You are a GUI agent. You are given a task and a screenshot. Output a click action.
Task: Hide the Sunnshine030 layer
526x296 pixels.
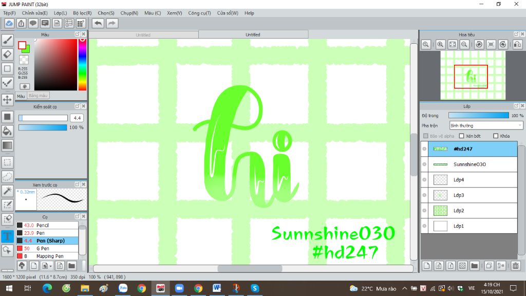click(424, 164)
